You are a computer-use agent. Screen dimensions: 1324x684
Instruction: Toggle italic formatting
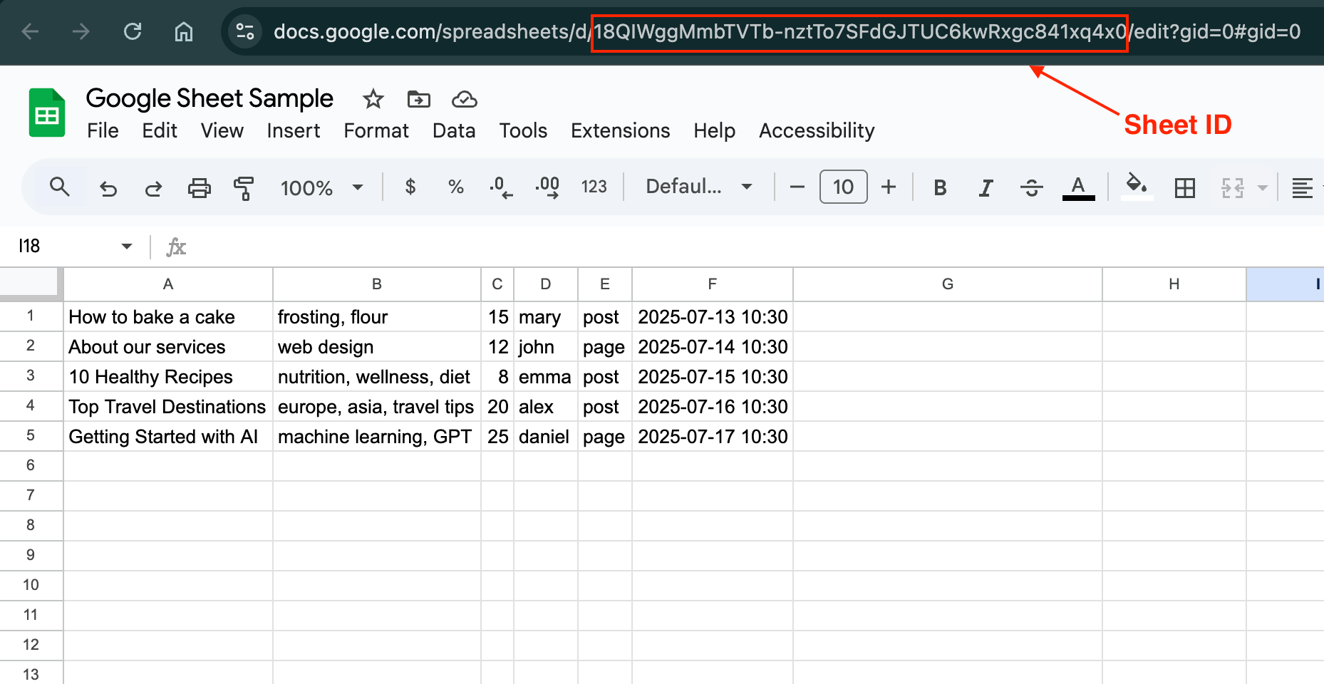coord(986,187)
